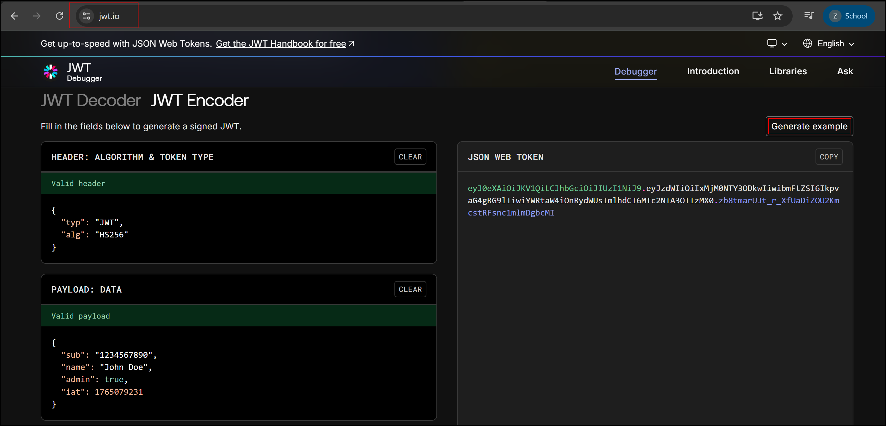Reload the current page
This screenshot has width=886, height=426.
(59, 16)
